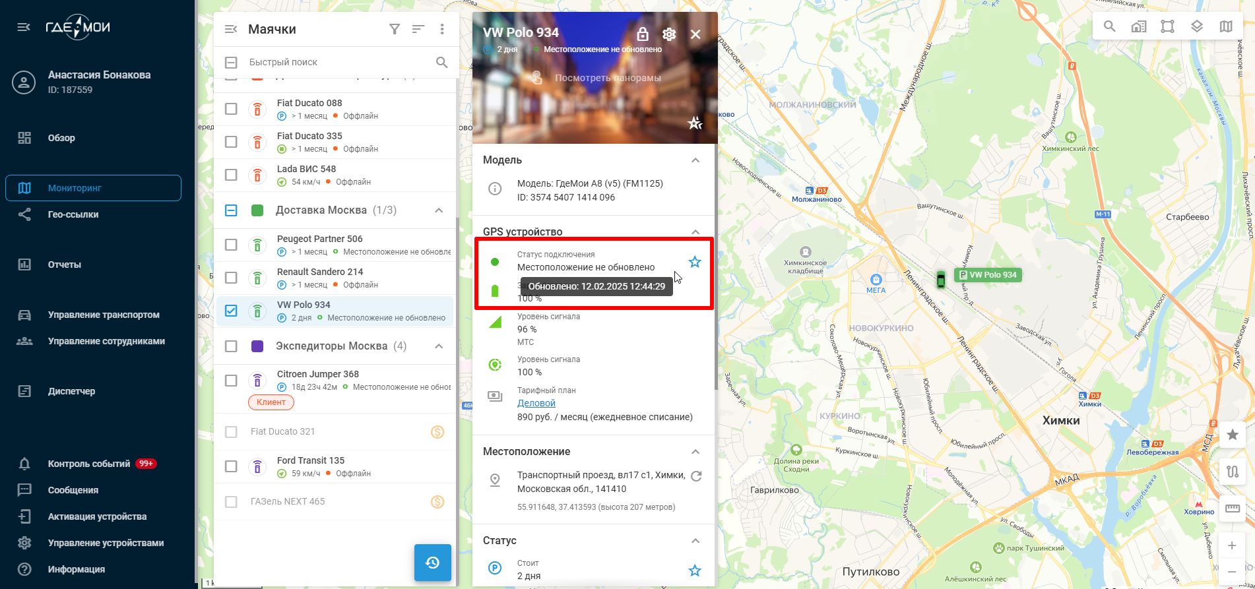The height and width of the screenshot is (589, 1255).
Task: Refresh the location address
Action: pos(695,476)
